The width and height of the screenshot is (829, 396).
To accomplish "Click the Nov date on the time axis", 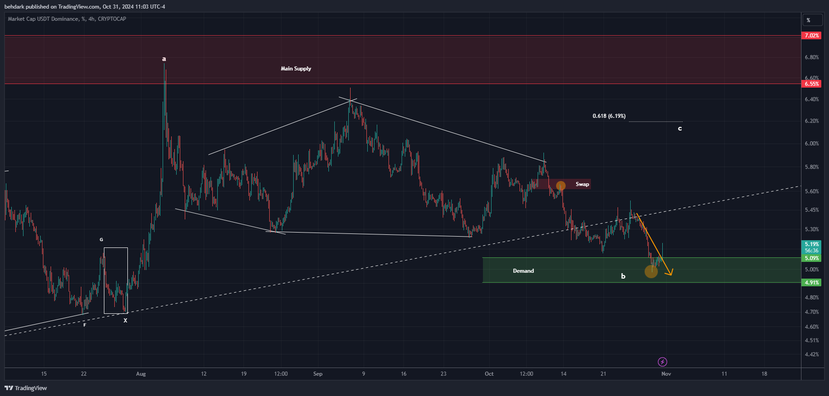I will (x=666, y=374).
